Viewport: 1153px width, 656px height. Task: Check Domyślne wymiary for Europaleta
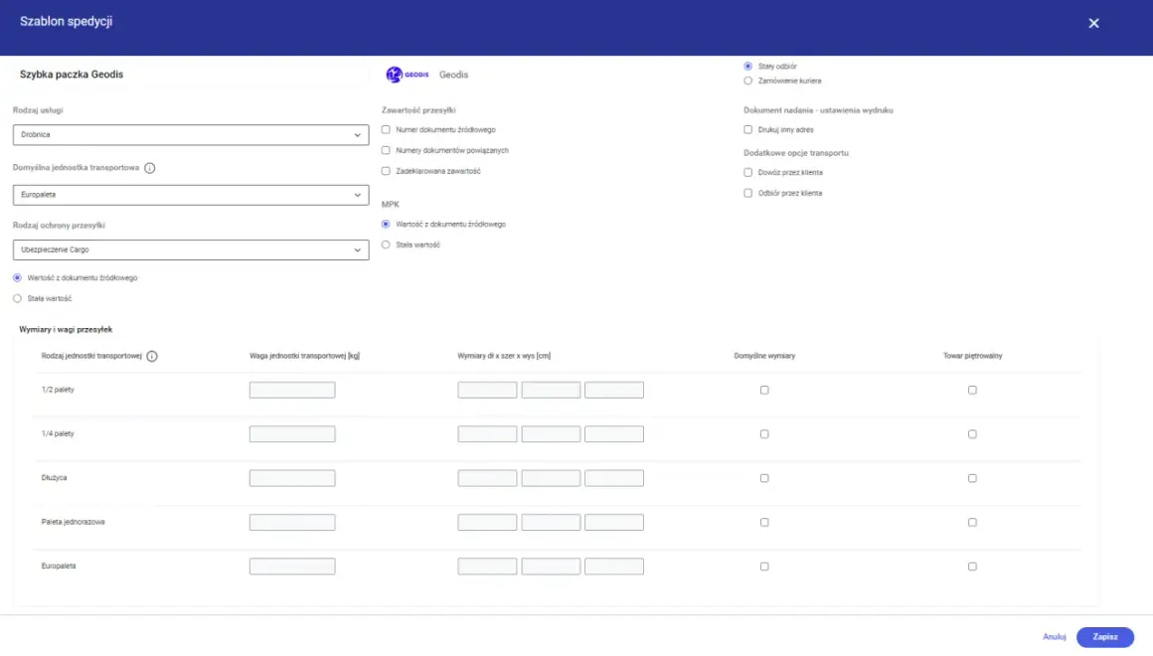[764, 567]
